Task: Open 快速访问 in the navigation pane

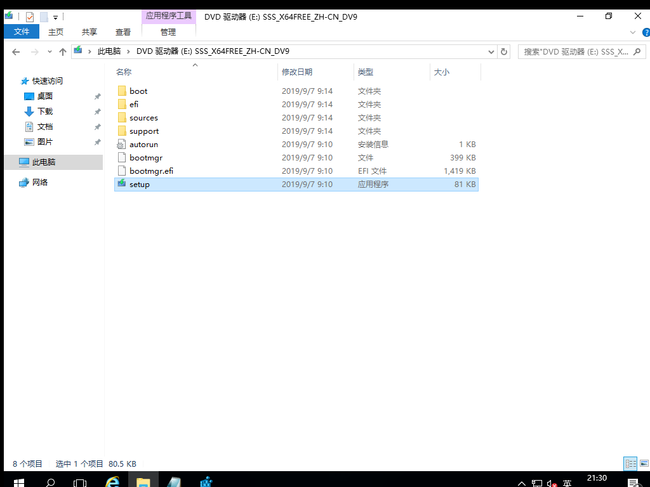Action: coord(47,81)
